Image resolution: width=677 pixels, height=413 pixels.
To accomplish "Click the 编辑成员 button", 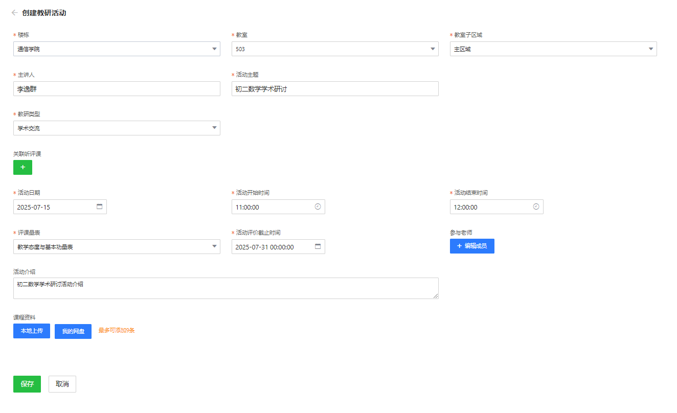I will point(472,246).
